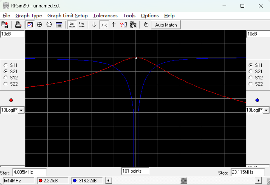Click the RFSim99 title bar app icon
The image size is (270, 185).
point(6,6)
